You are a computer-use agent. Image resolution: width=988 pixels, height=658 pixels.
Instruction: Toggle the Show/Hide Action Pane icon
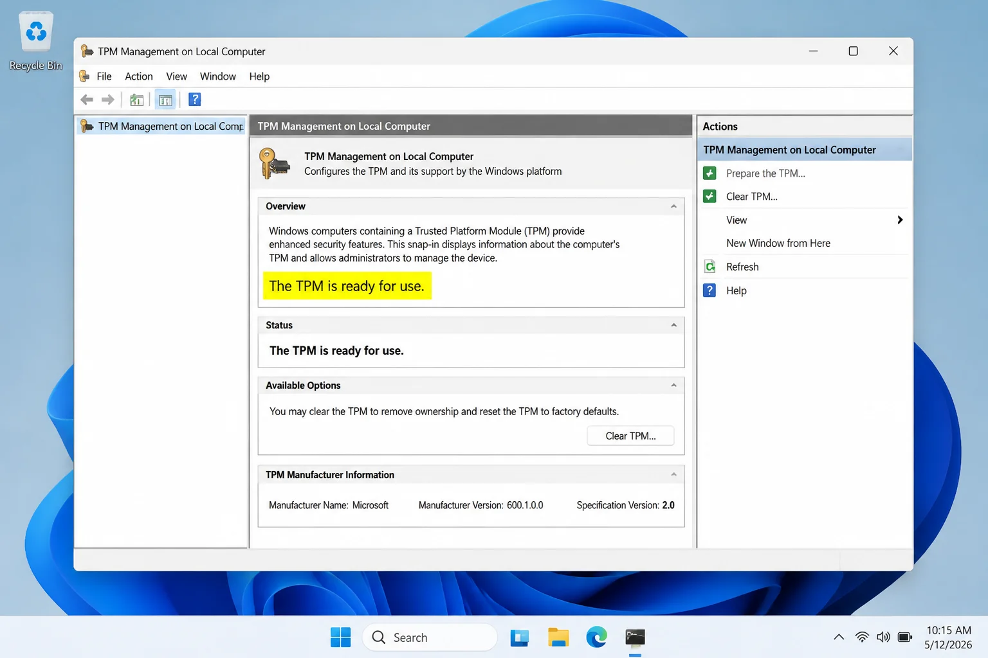[x=165, y=100]
